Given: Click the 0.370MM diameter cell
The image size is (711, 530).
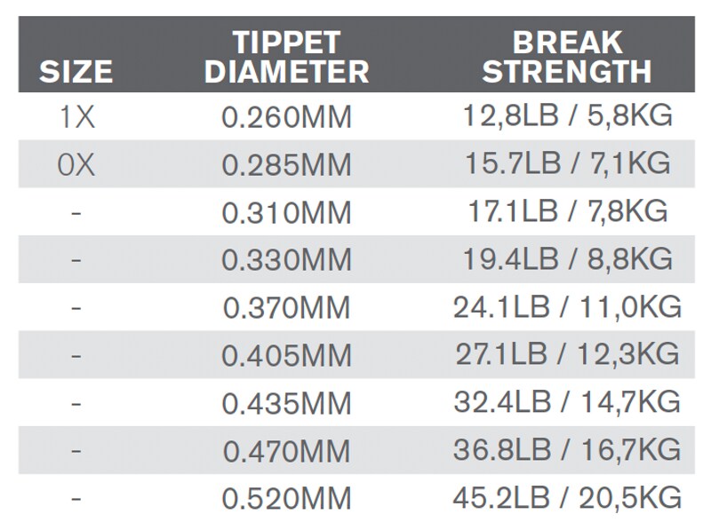Looking at the screenshot, I should (286, 308).
